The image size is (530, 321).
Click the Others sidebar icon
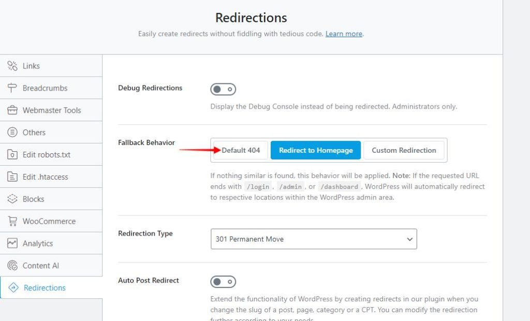pos(12,133)
